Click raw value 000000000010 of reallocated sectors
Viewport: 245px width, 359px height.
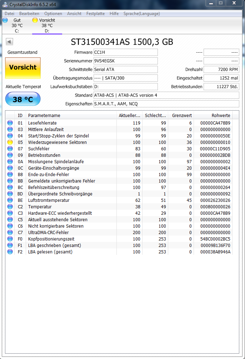click(x=215, y=142)
